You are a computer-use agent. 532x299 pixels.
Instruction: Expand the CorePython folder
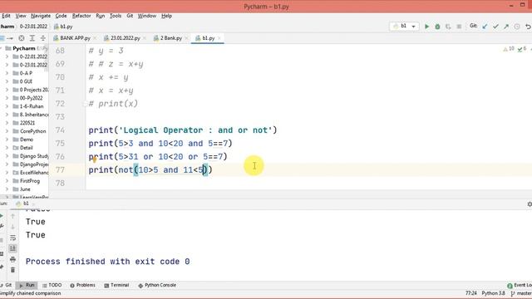pyautogui.click(x=7, y=131)
